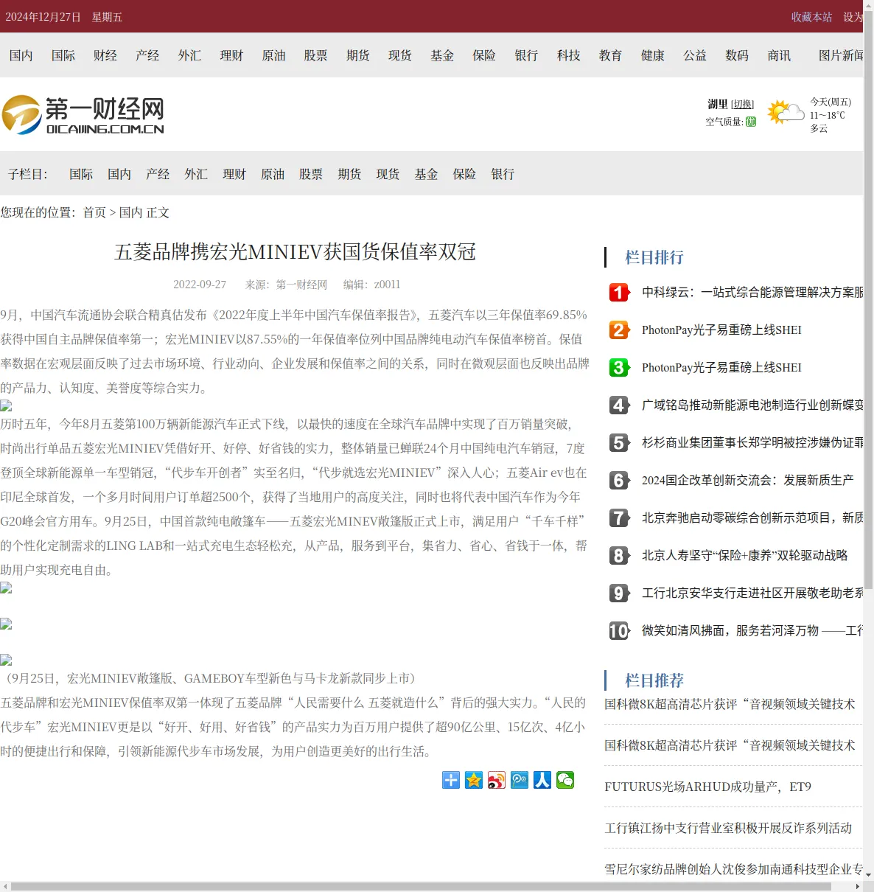
Task: Click the number 7 ranking badge
Action: (619, 518)
